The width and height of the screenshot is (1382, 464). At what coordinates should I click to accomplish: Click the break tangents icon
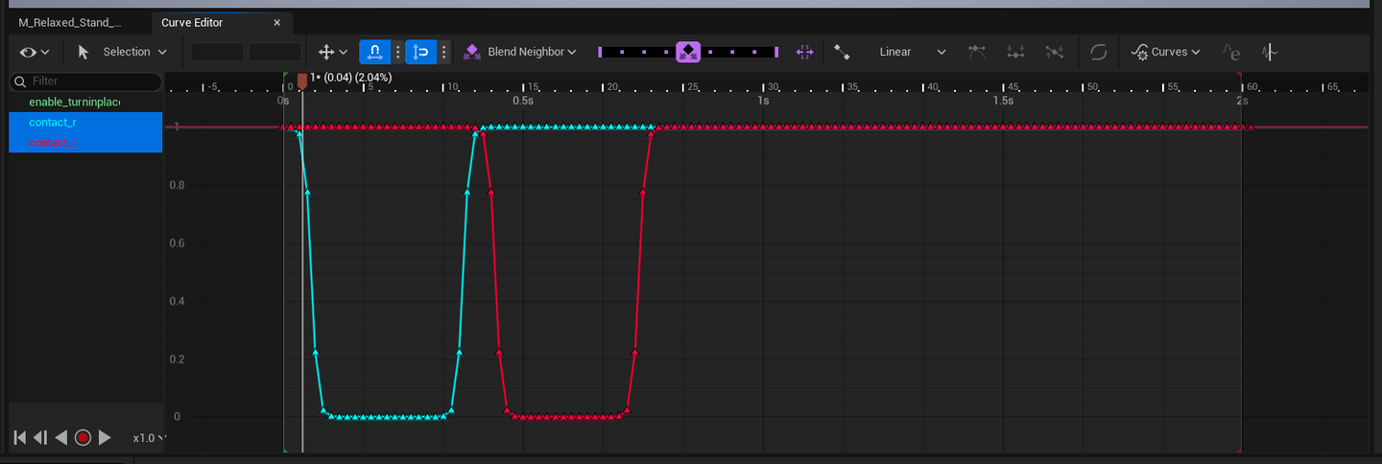point(1055,52)
